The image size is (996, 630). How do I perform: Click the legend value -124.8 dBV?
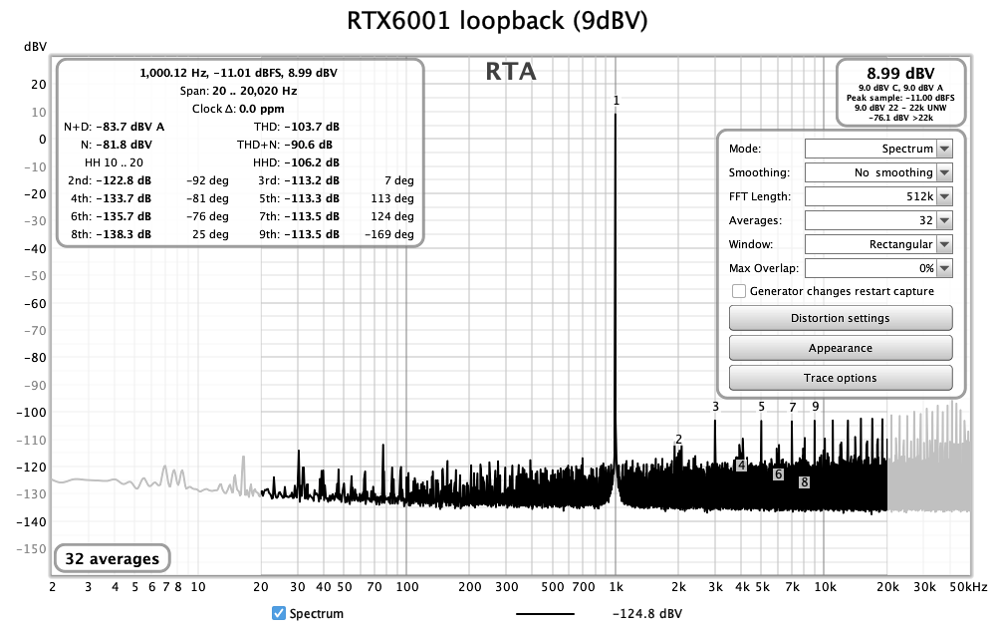647,614
